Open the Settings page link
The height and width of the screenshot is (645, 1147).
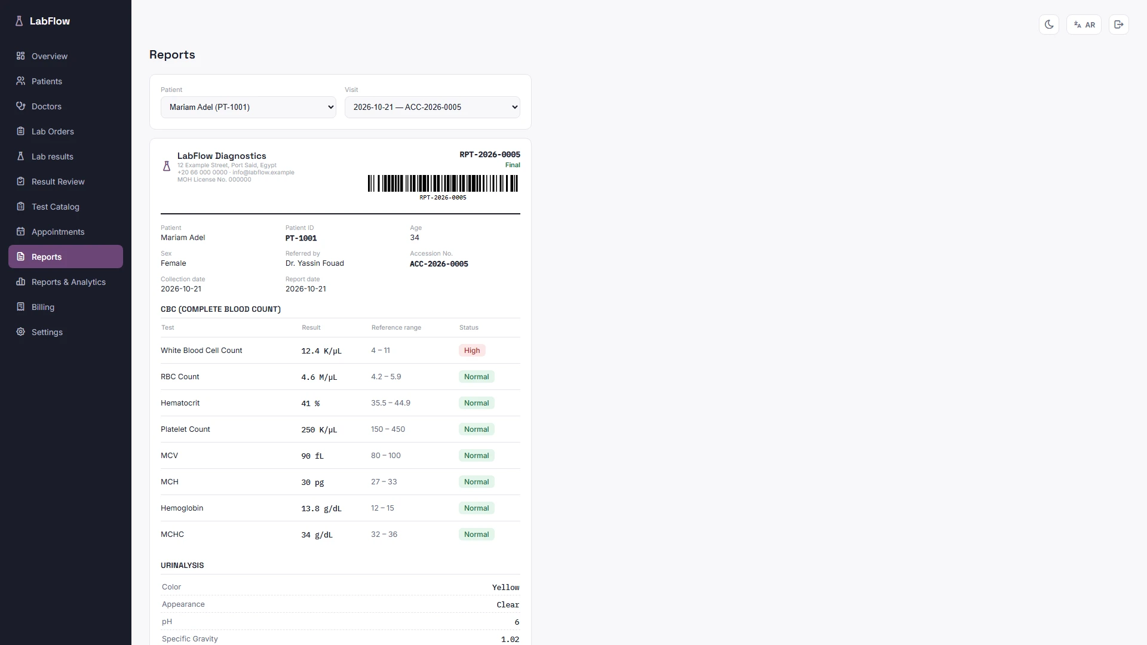[x=66, y=331]
